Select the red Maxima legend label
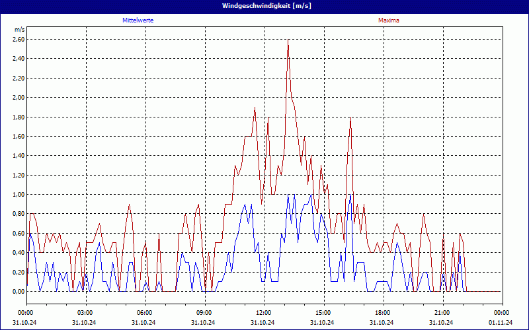The height and width of the screenshot is (330, 529). [x=389, y=20]
